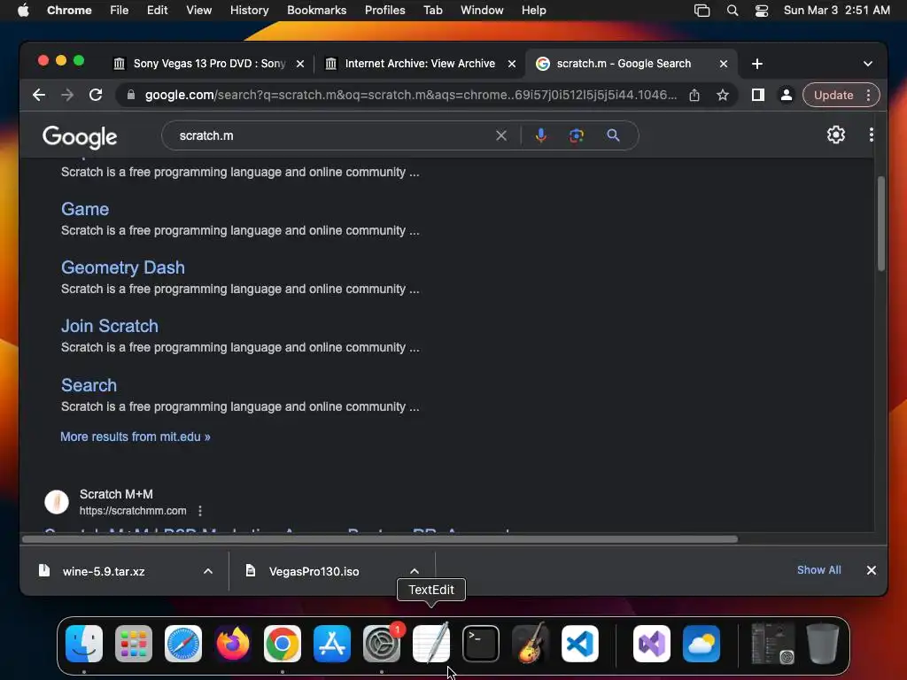The height and width of the screenshot is (680, 907).
Task: Open the Profiles menu
Action: coord(384,11)
